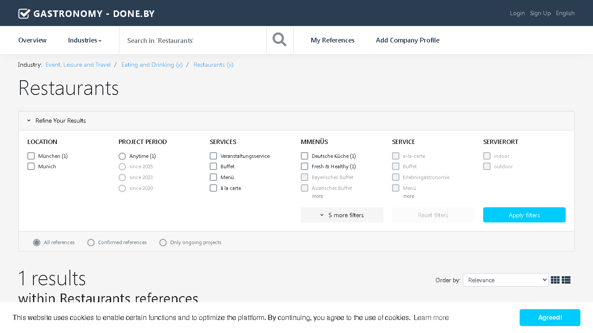Click the checkmark logo icon
Image resolution: width=593 pixels, height=333 pixels.
pyautogui.click(x=24, y=13)
